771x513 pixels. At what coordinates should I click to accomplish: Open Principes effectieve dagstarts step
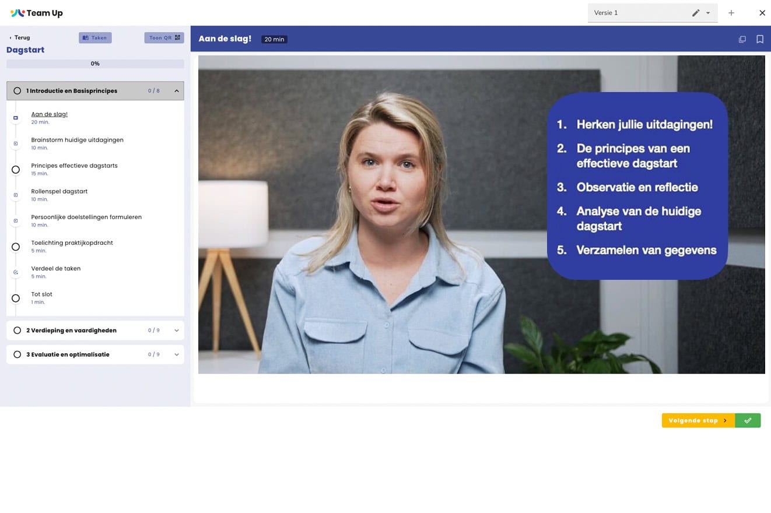75,166
